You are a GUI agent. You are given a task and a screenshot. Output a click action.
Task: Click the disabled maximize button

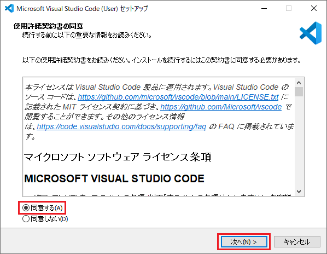[x=289, y=8]
